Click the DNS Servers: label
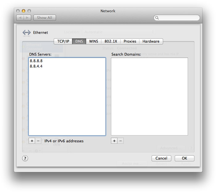This screenshot has height=192, width=216. click(x=40, y=54)
